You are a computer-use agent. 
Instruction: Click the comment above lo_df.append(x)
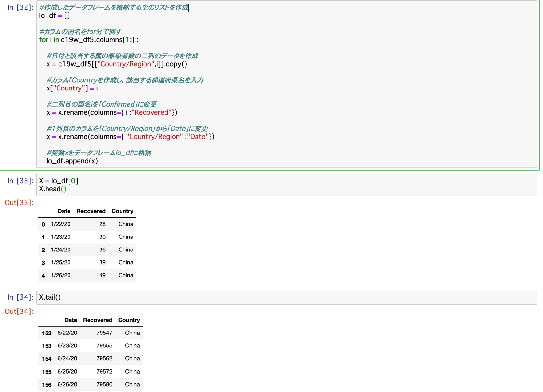(99, 153)
